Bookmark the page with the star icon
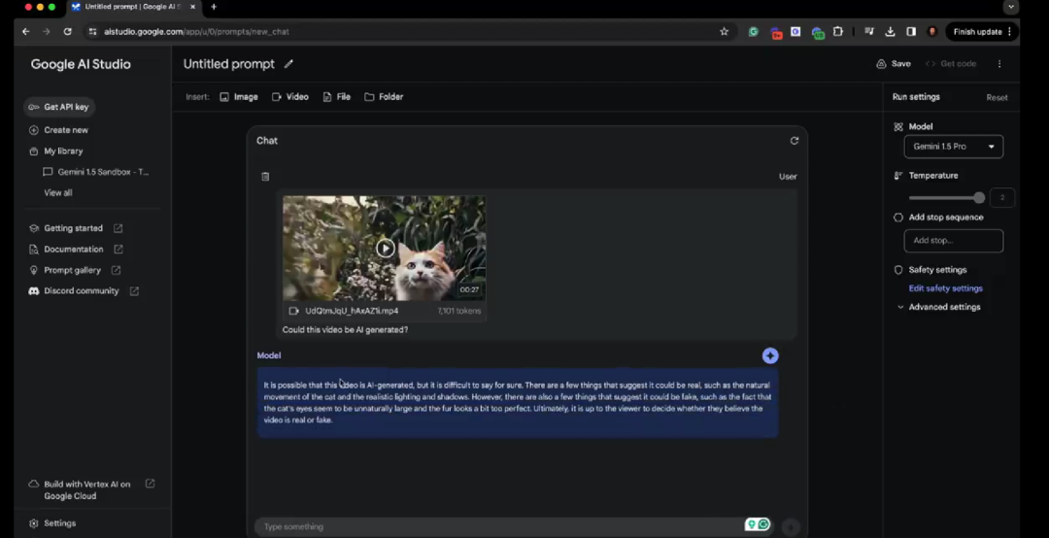This screenshot has width=1049, height=538. pos(724,31)
